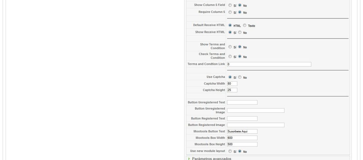Click the 'Default Receive HTML' label
The image size is (363, 160).
(209, 25)
